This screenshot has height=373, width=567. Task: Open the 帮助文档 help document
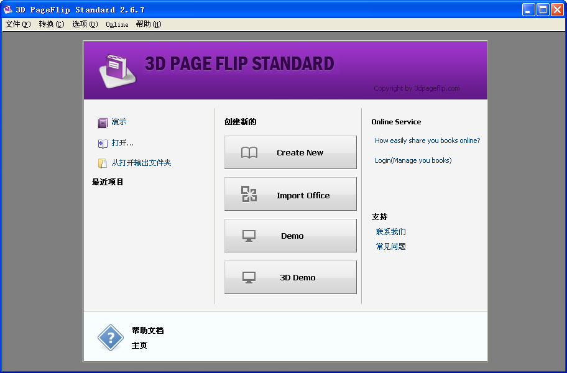[x=147, y=330]
